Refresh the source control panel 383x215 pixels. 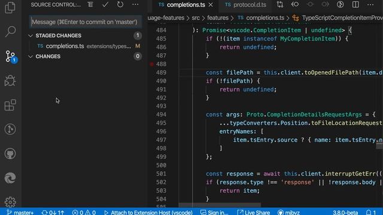point(120,4)
